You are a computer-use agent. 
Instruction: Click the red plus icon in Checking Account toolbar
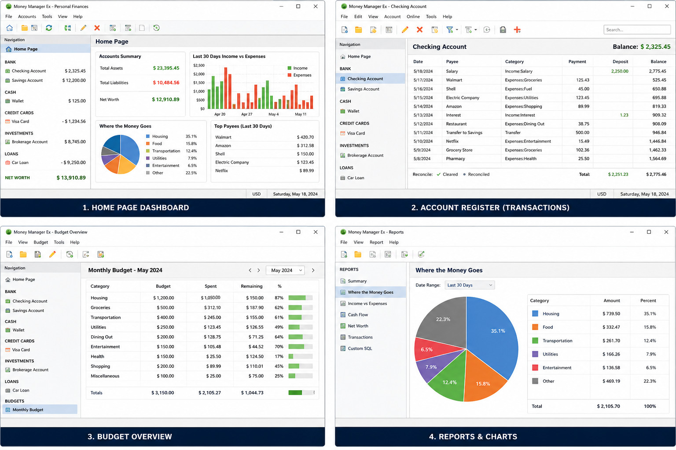coord(517,30)
